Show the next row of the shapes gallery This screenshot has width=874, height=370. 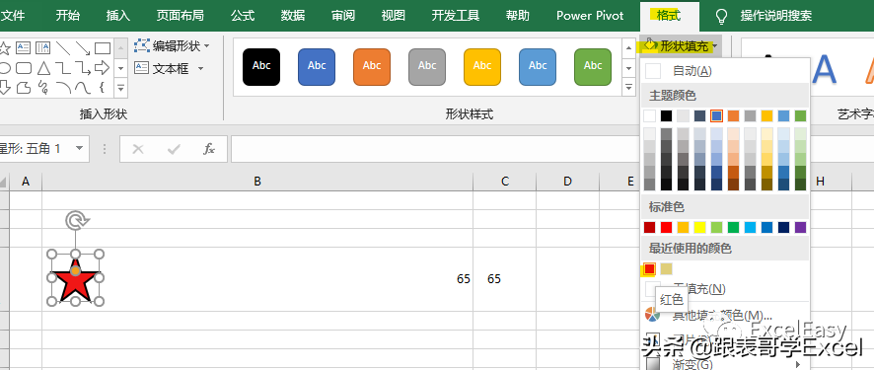tap(121, 68)
